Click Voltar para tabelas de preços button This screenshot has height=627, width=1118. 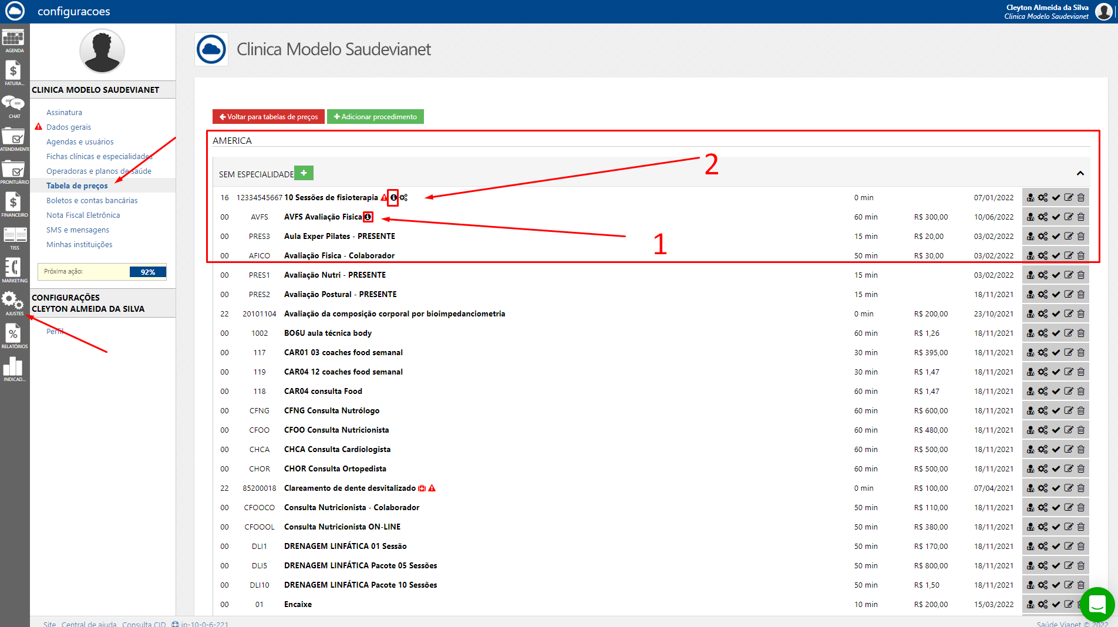268,117
